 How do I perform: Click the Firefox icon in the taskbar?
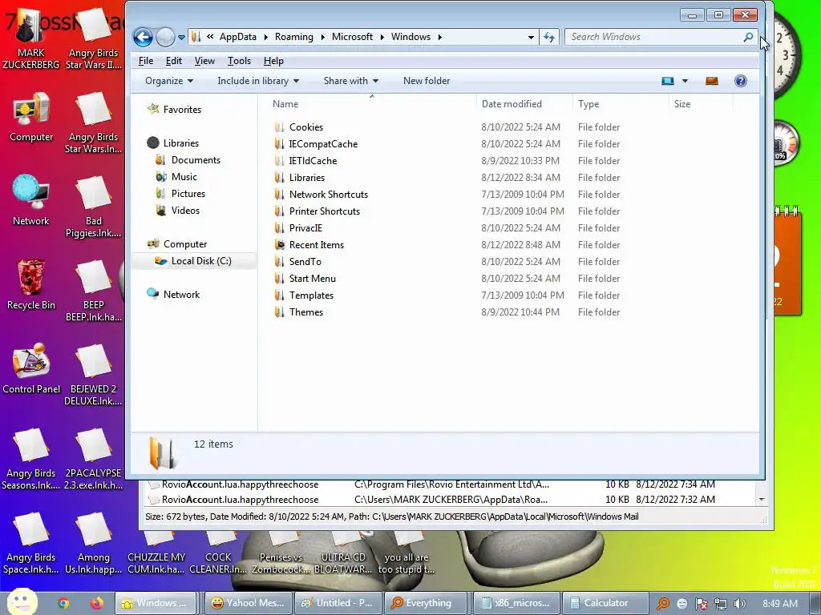tap(96, 603)
